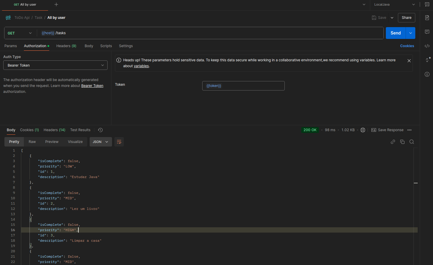The width and height of the screenshot is (433, 265).
Task: Switch to the request Headers (9) tab
Action: [x=66, y=46]
